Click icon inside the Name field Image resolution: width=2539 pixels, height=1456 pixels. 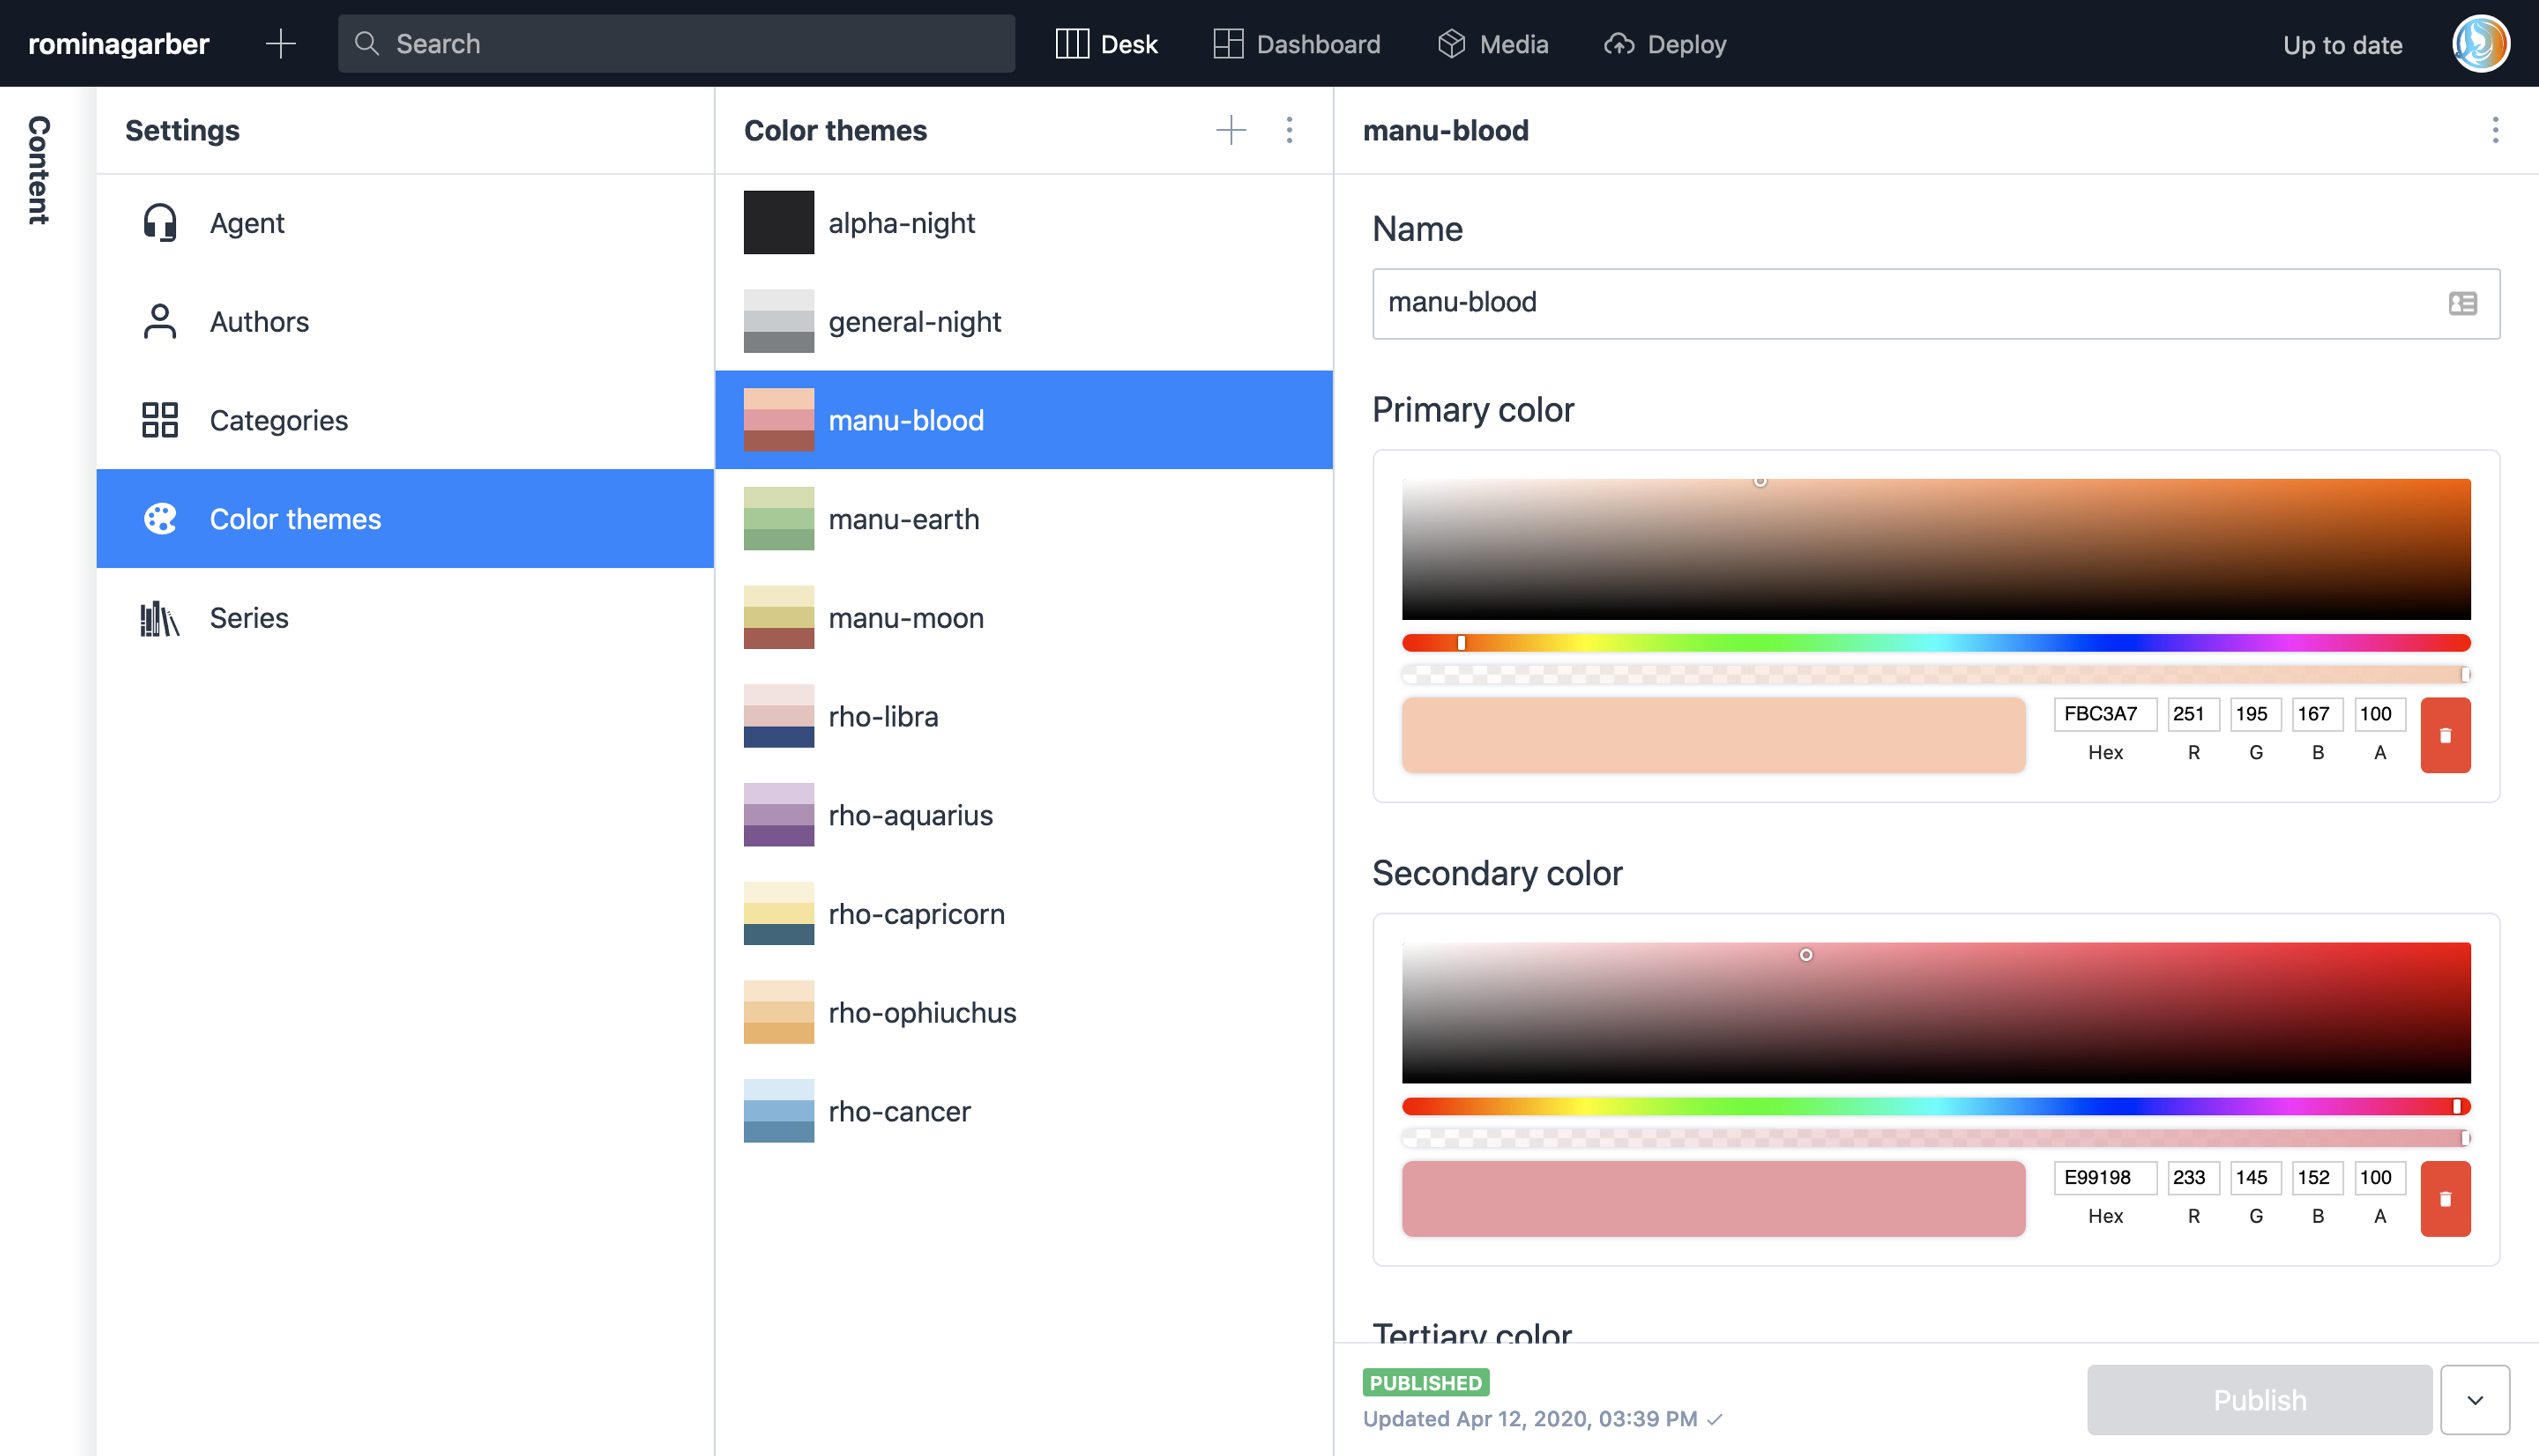point(2462,303)
